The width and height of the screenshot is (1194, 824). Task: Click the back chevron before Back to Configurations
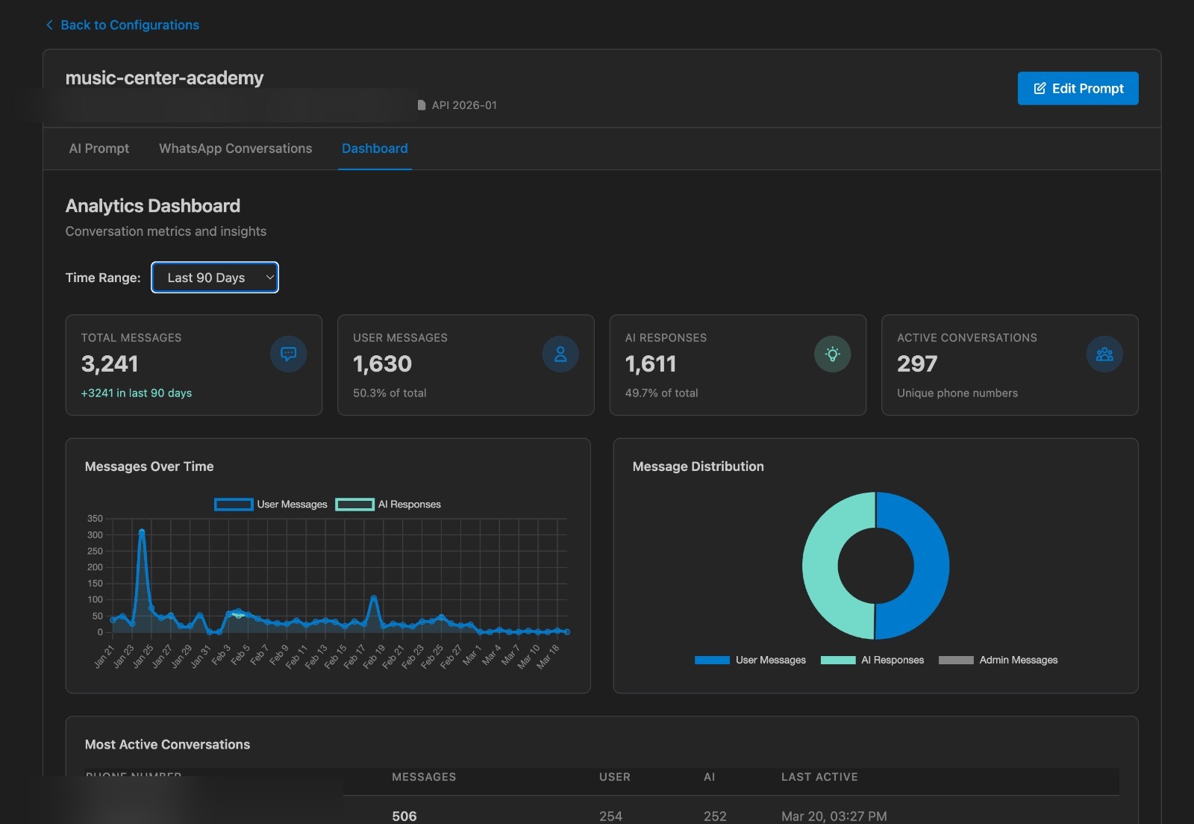(x=49, y=24)
